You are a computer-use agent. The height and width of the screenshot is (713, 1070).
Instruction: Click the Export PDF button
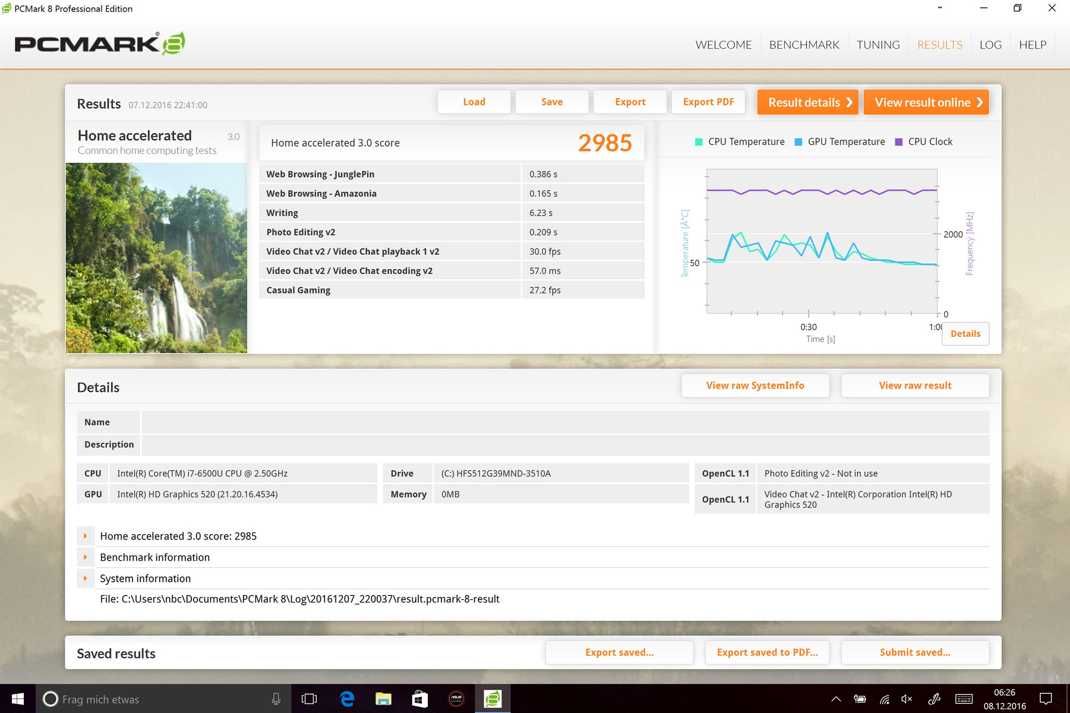tap(708, 102)
